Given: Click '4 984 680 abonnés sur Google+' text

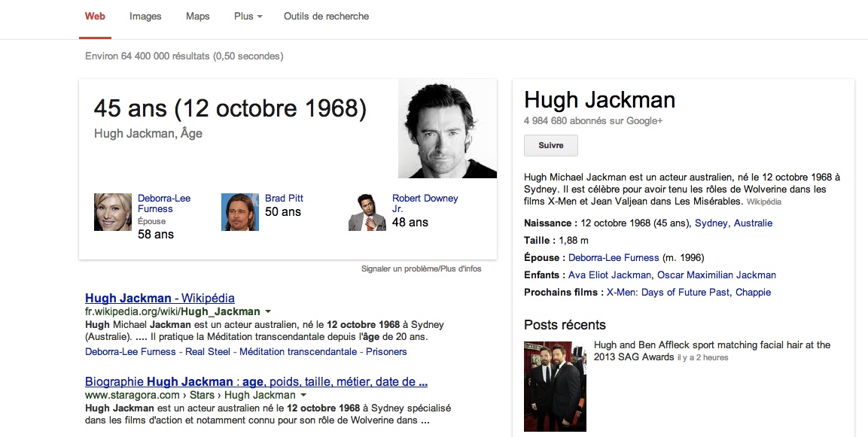Looking at the screenshot, I should [x=593, y=121].
